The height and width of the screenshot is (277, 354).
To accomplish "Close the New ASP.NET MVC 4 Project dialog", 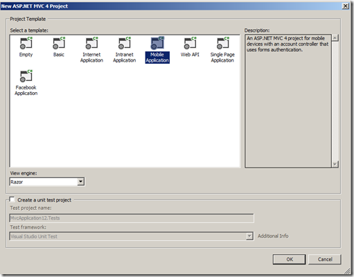I will pyautogui.click(x=345, y=6).
